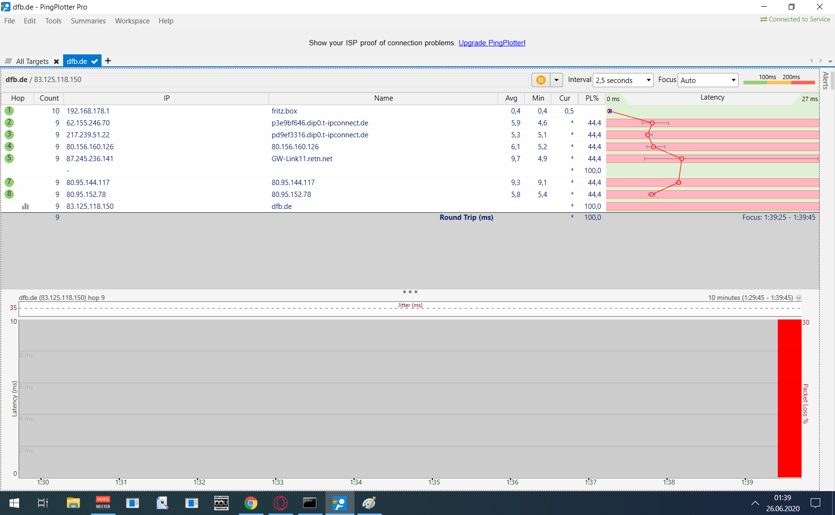Show hidden system tray icons

(755, 503)
